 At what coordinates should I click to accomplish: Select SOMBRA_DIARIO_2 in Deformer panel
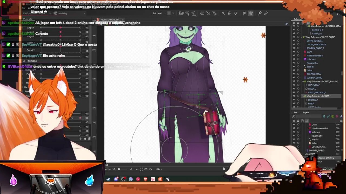click(x=315, y=48)
